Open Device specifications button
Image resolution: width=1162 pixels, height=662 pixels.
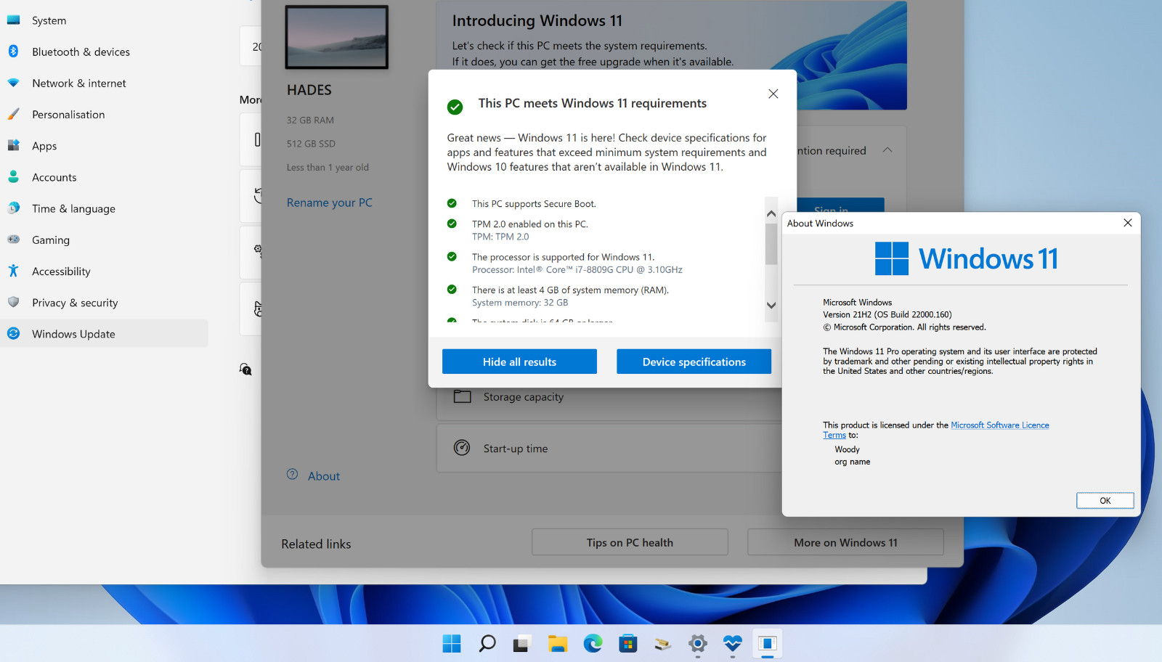(x=694, y=361)
